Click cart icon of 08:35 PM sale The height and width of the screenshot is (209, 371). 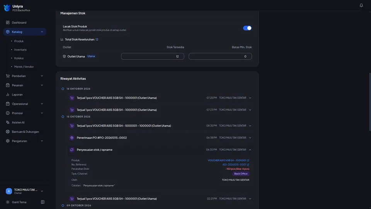coord(72,125)
